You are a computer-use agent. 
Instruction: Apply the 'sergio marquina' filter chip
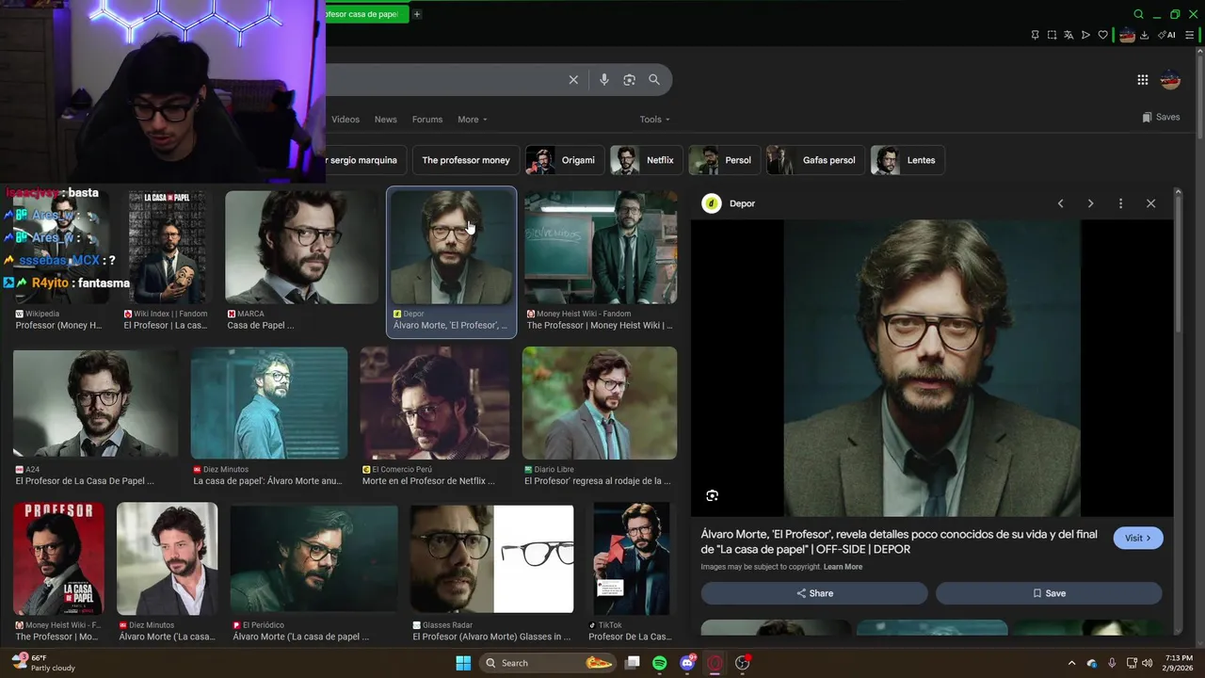pyautogui.click(x=366, y=160)
